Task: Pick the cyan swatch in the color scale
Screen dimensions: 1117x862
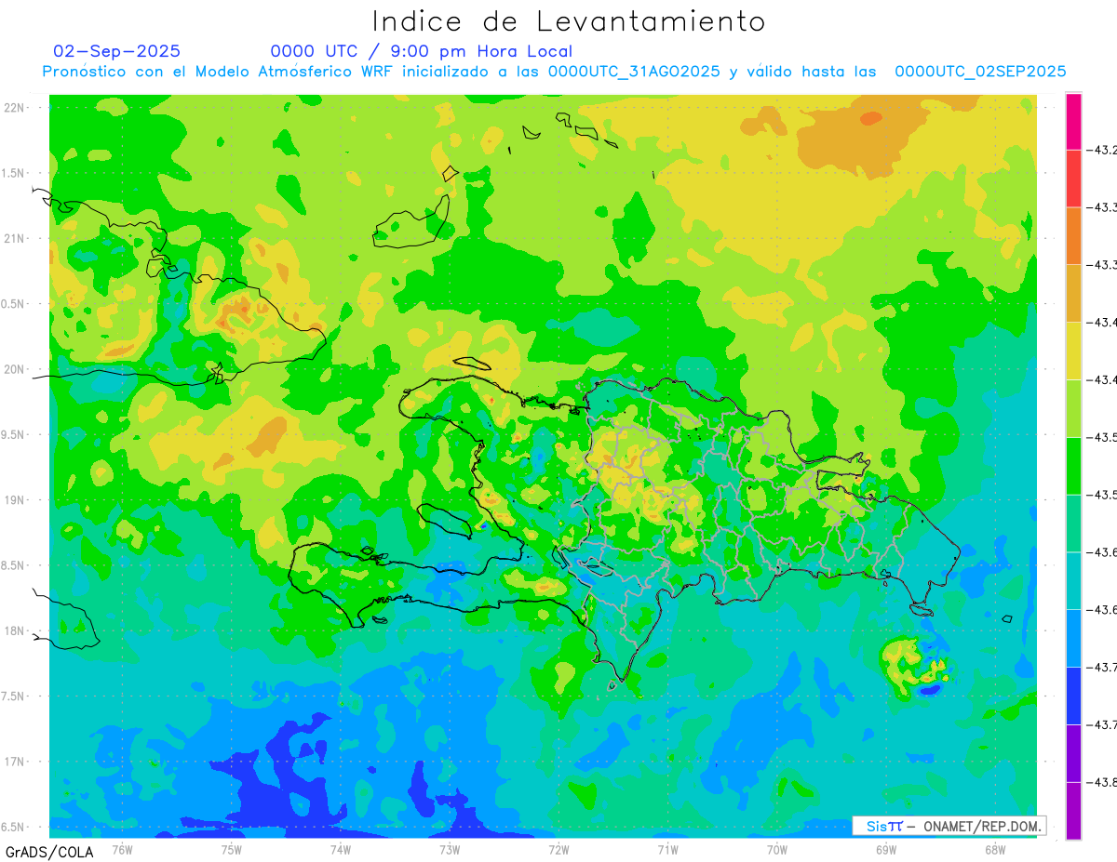Action: 1073,580
